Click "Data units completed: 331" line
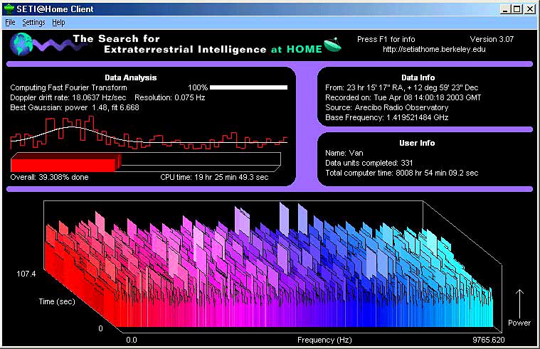Image resolution: width=540 pixels, height=349 pixels. pyautogui.click(x=369, y=163)
